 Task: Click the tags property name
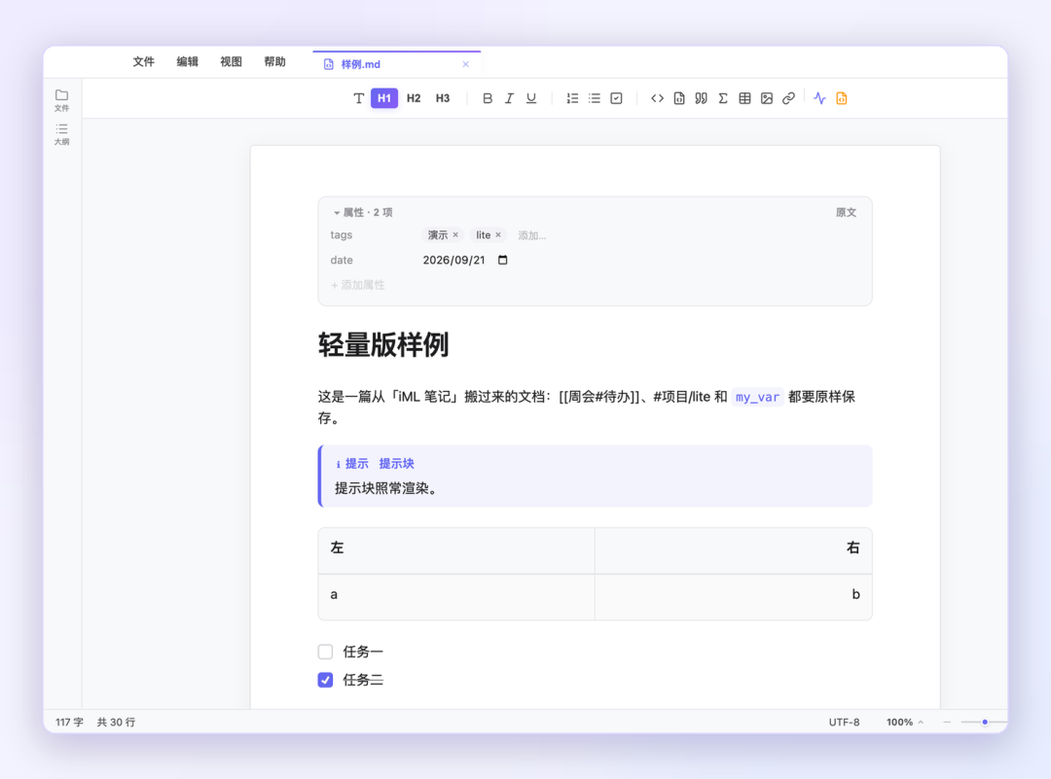(342, 235)
